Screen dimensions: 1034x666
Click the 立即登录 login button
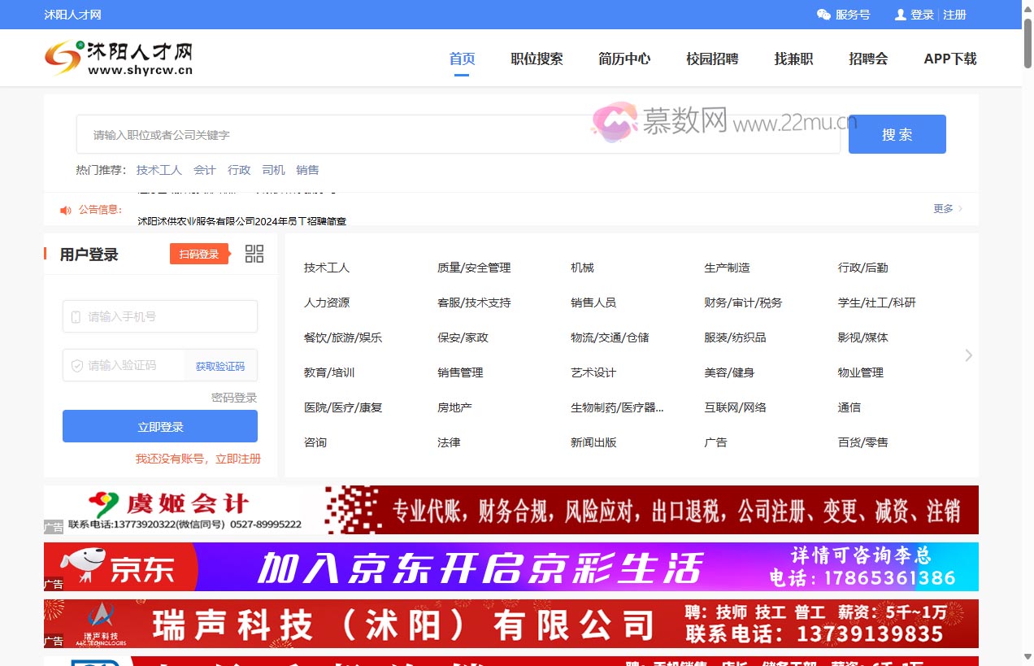click(159, 425)
